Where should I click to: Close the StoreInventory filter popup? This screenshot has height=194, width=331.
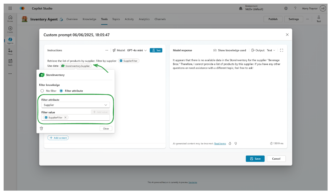(x=106, y=128)
